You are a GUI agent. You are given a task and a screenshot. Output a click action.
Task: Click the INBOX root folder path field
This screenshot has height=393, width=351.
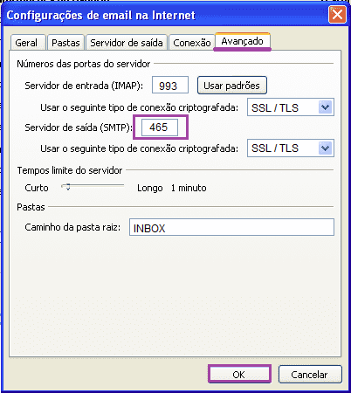231,227
